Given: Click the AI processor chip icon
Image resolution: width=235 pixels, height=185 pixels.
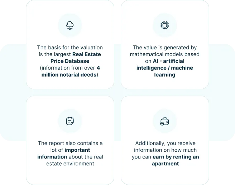Looking at the screenshot, I should (165, 25).
